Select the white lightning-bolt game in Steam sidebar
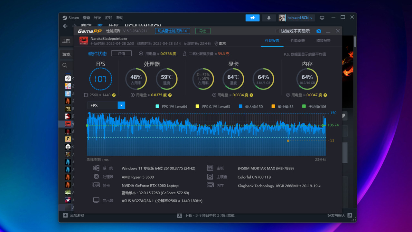412x232 pixels. [68, 78]
